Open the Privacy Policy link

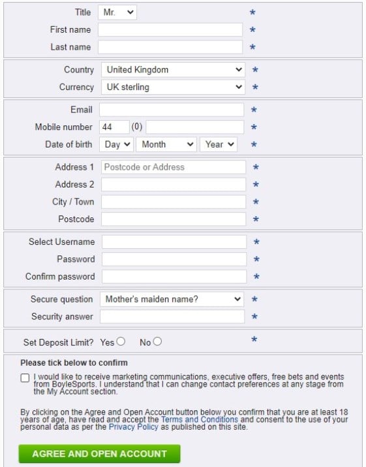tap(133, 427)
